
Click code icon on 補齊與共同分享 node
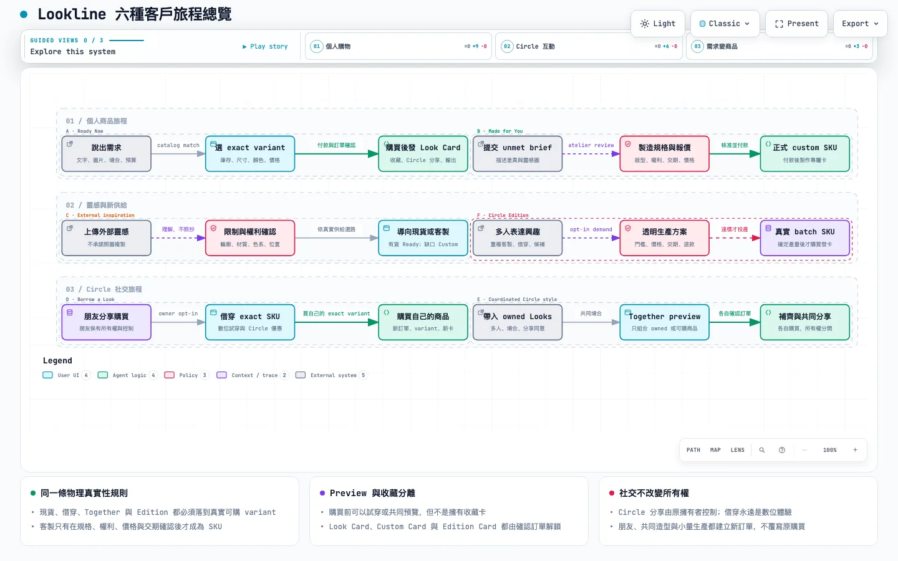768,312
